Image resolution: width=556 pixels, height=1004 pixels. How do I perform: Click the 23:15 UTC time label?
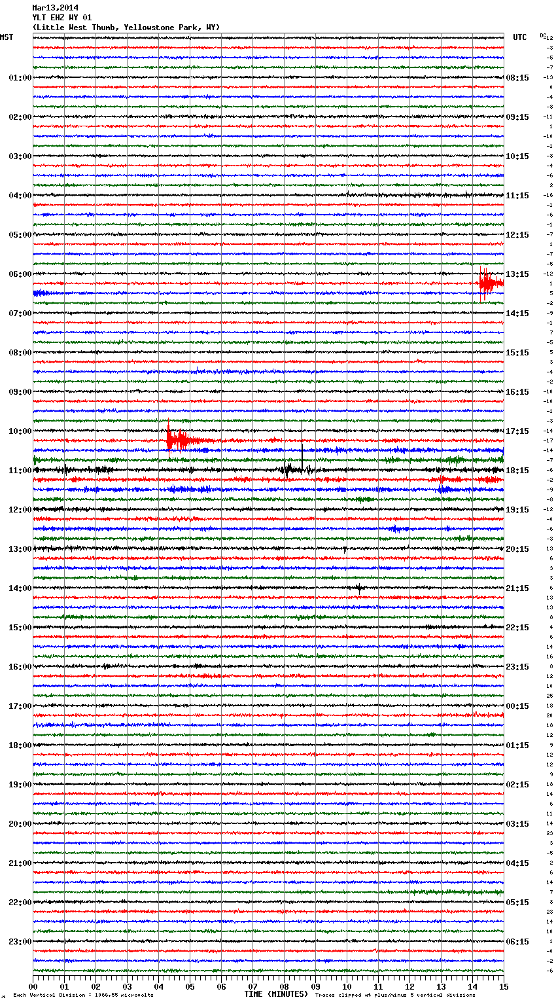point(517,667)
